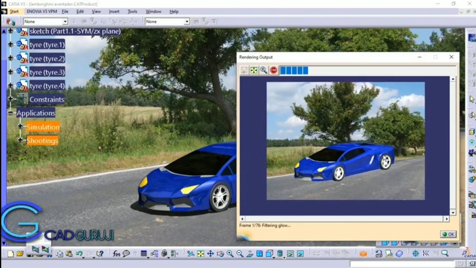The image size is (476, 268).
Task: Click the blue target crosshair icon
Action: click(416, 254)
